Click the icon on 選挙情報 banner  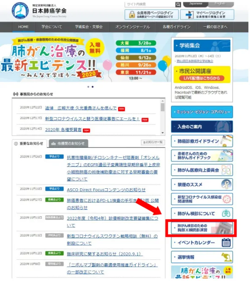tap(226, 257)
